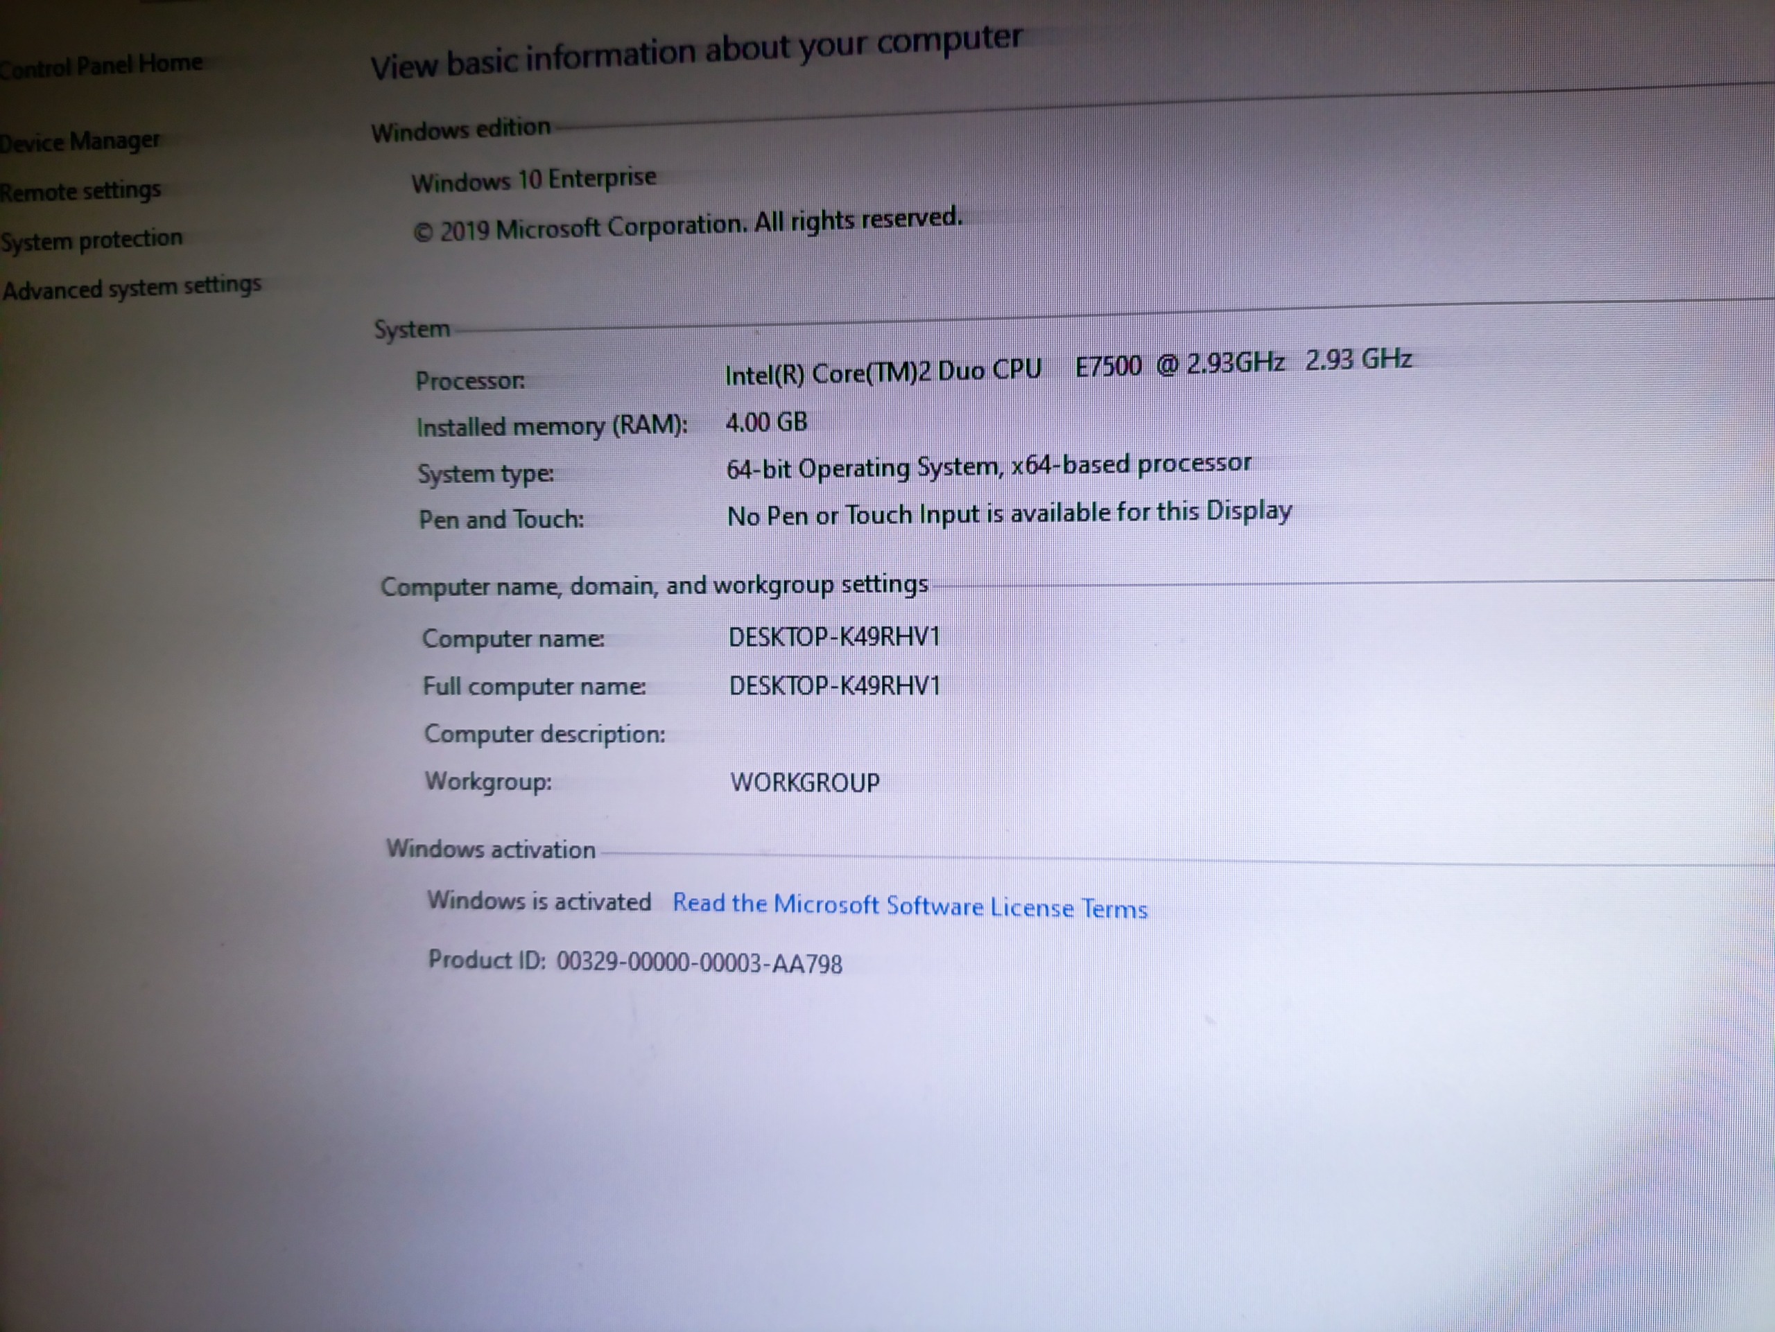This screenshot has height=1332, width=1775.
Task: Click the Product ID number text
Action: pyautogui.click(x=698, y=963)
